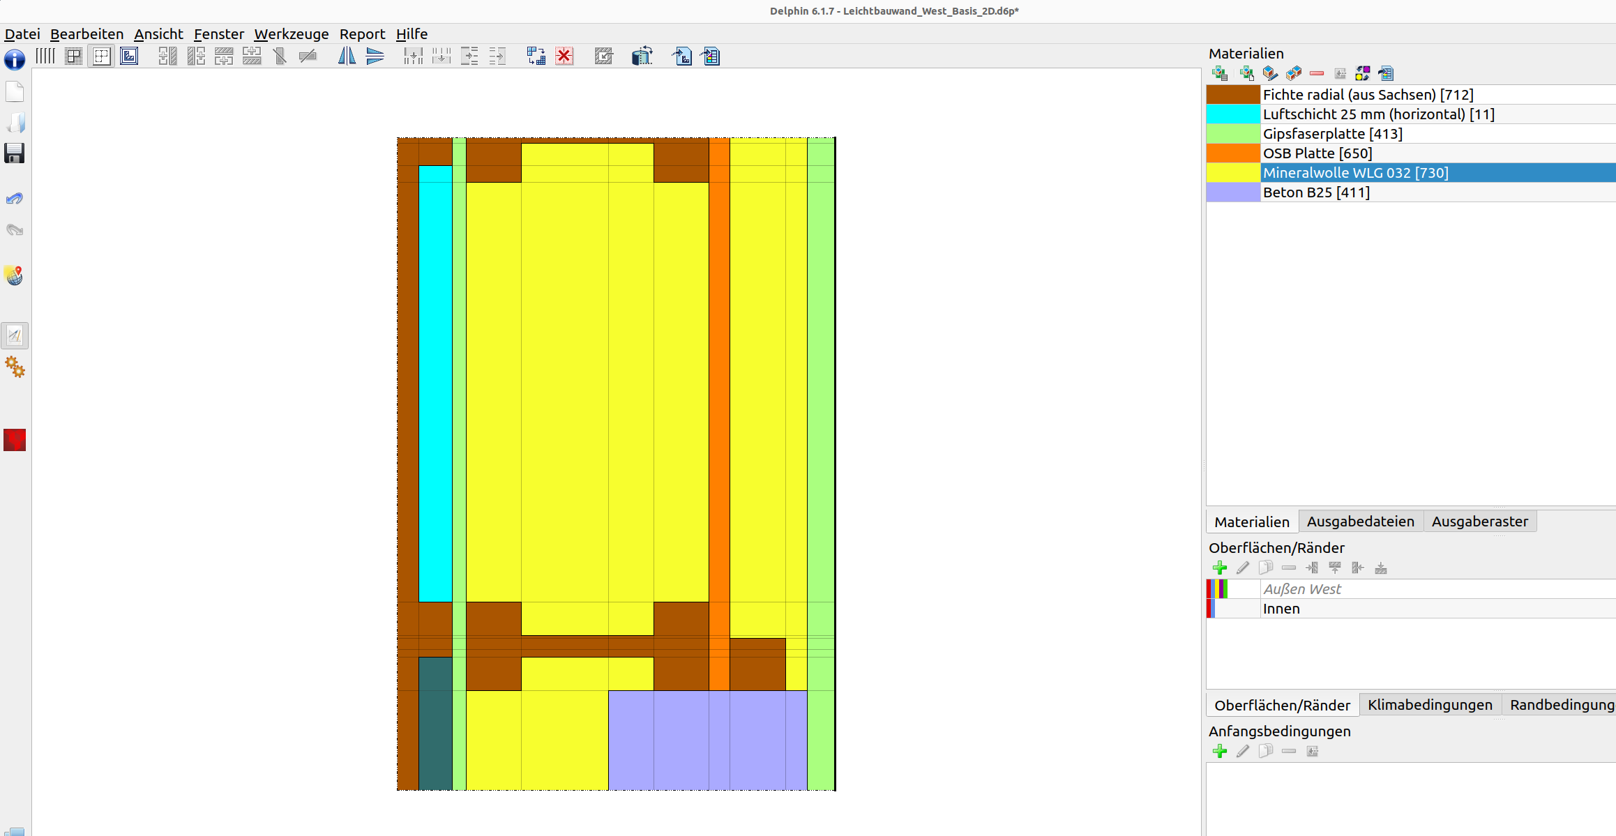Click green plus under Anfangsbedingungen

tap(1220, 751)
